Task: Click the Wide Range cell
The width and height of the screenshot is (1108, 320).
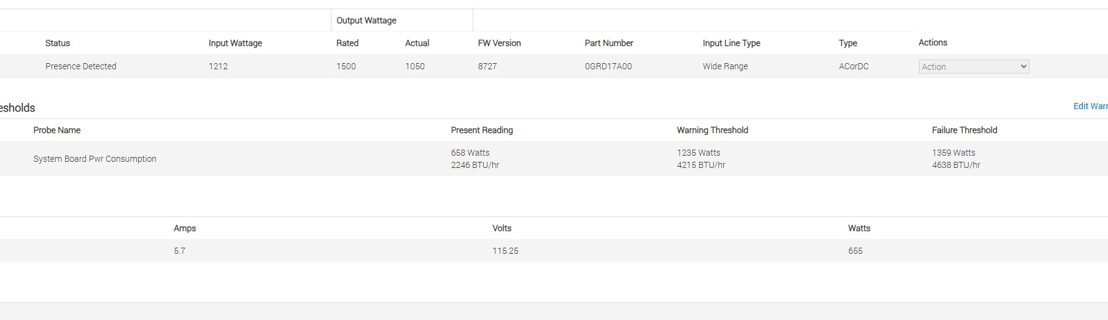Action: [x=725, y=66]
